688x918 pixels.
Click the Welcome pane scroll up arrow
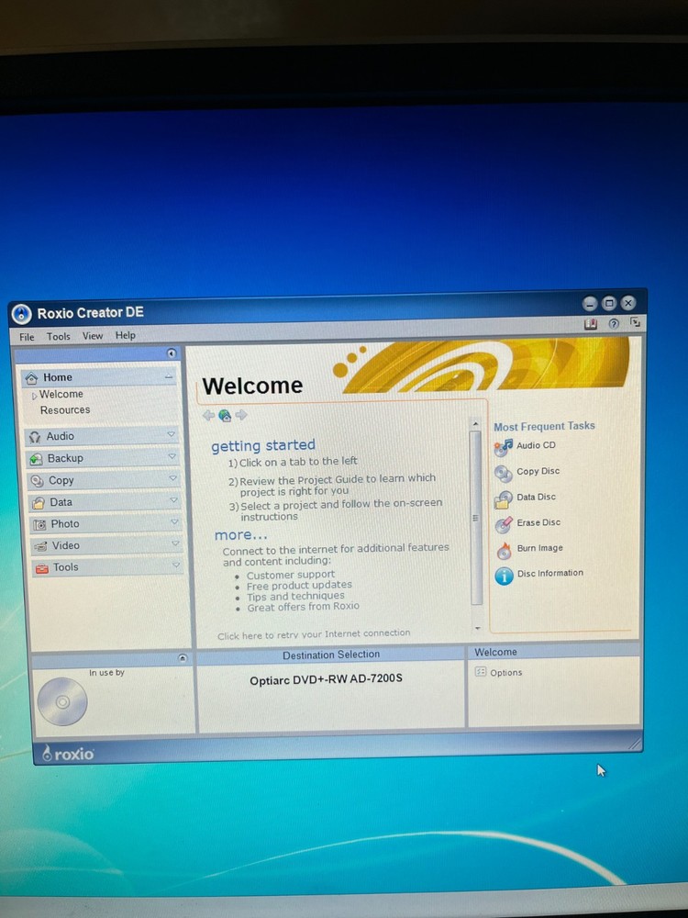pyautogui.click(x=475, y=424)
